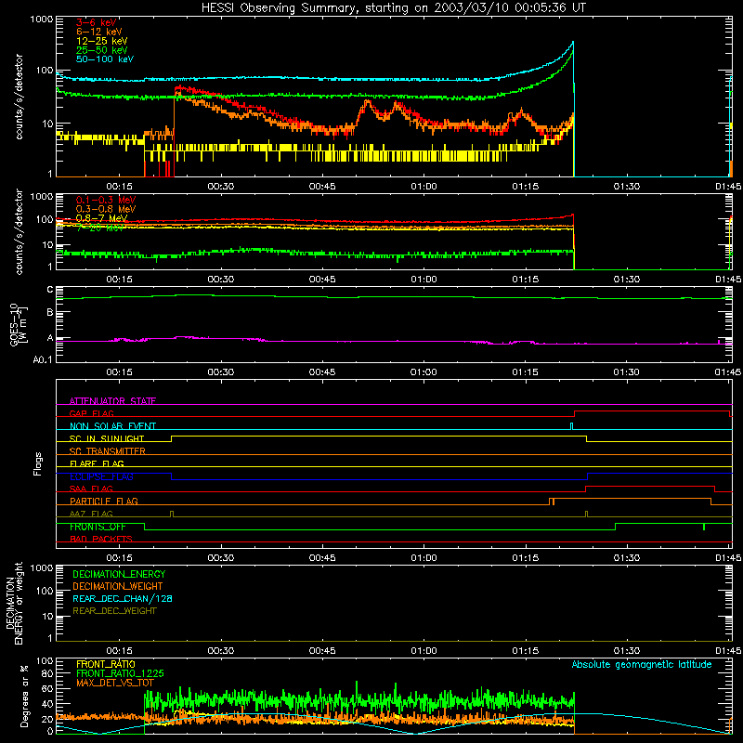
Task: Click the 'DECIMATION ENERGY or weight' axis title
Action: click(x=14, y=603)
